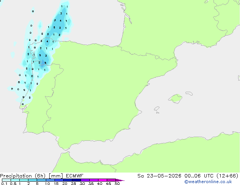Click the 25–30 mm dark blue swatch
This screenshot has height=185, width=240.
click(x=76, y=180)
